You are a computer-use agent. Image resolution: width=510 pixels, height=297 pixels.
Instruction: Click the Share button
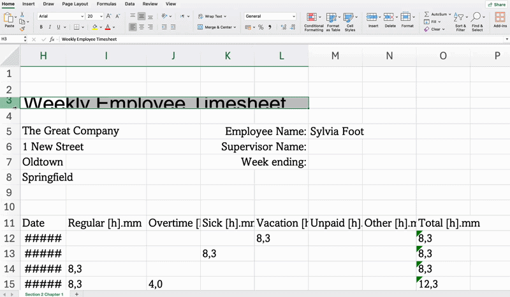(495, 4)
